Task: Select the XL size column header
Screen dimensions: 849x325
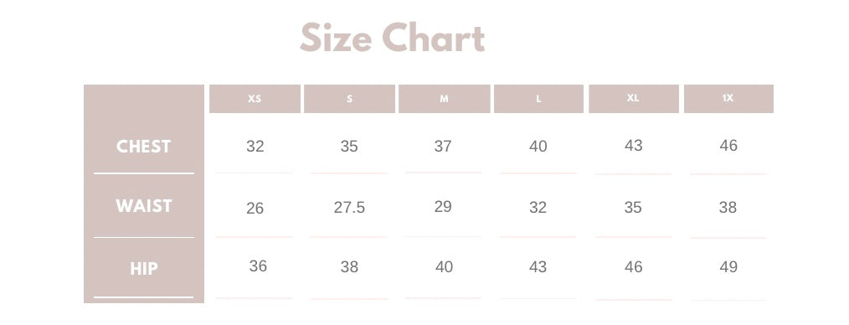Action: 634,99
